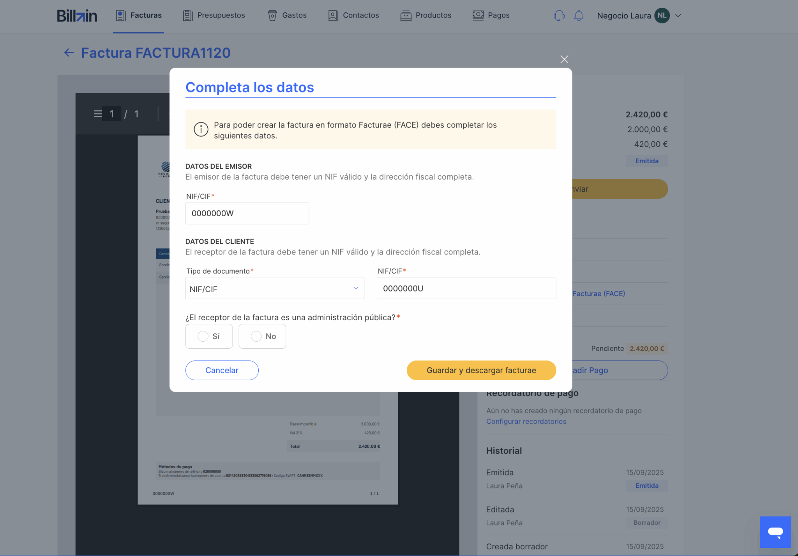Image resolution: width=798 pixels, height=556 pixels.
Task: Click the Billin logo
Action: pyautogui.click(x=77, y=16)
